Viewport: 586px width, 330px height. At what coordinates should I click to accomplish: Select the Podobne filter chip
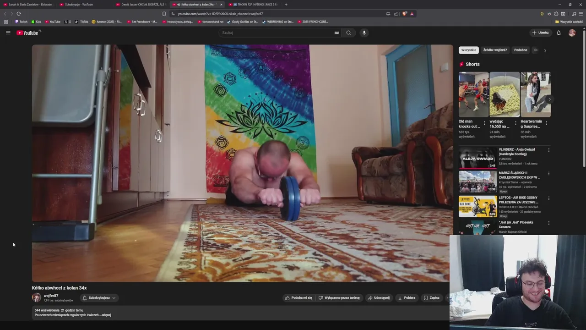click(521, 50)
